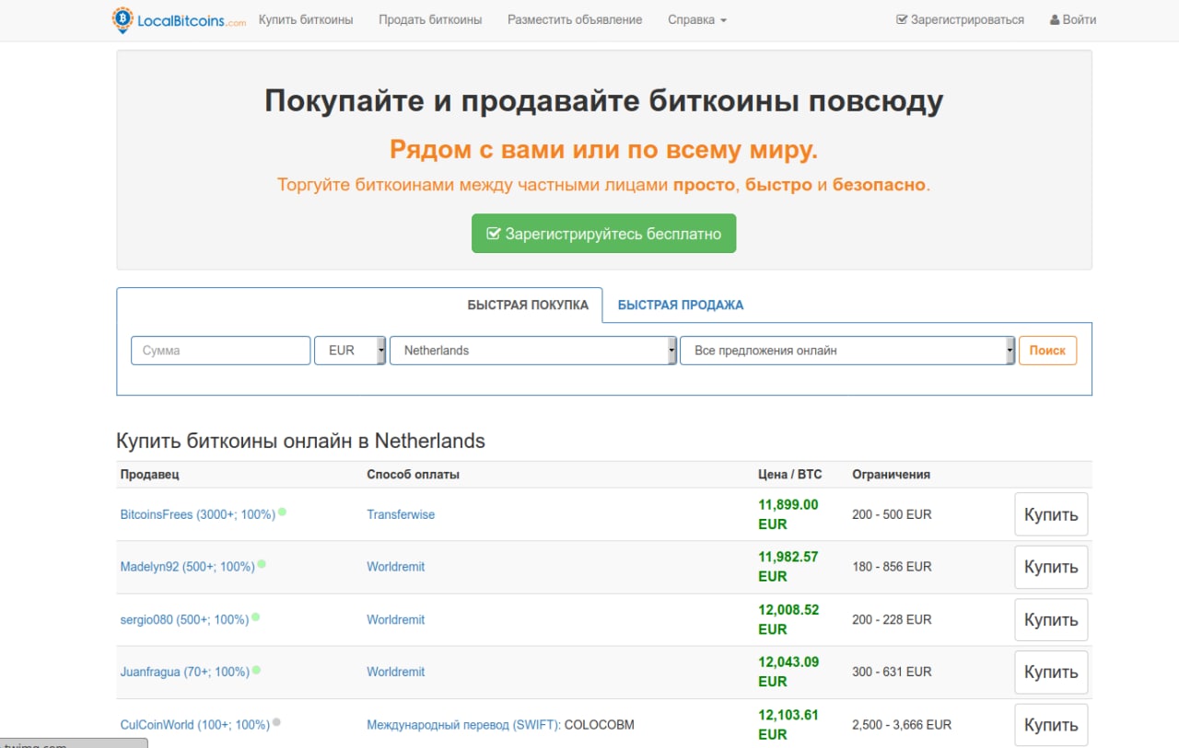Click the price 12,008.52 EUR
This screenshot has height=748, width=1179.
pyautogui.click(x=788, y=619)
